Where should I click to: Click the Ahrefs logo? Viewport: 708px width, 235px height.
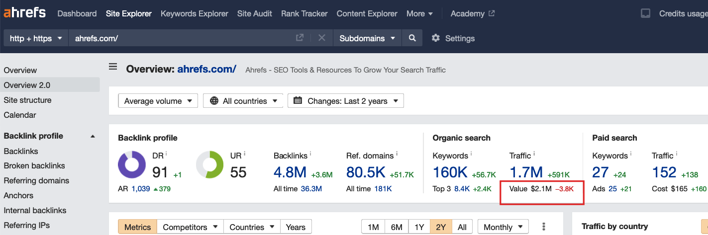(x=24, y=13)
